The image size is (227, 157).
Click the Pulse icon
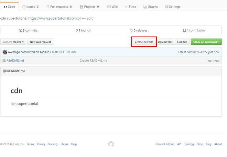click(126, 7)
